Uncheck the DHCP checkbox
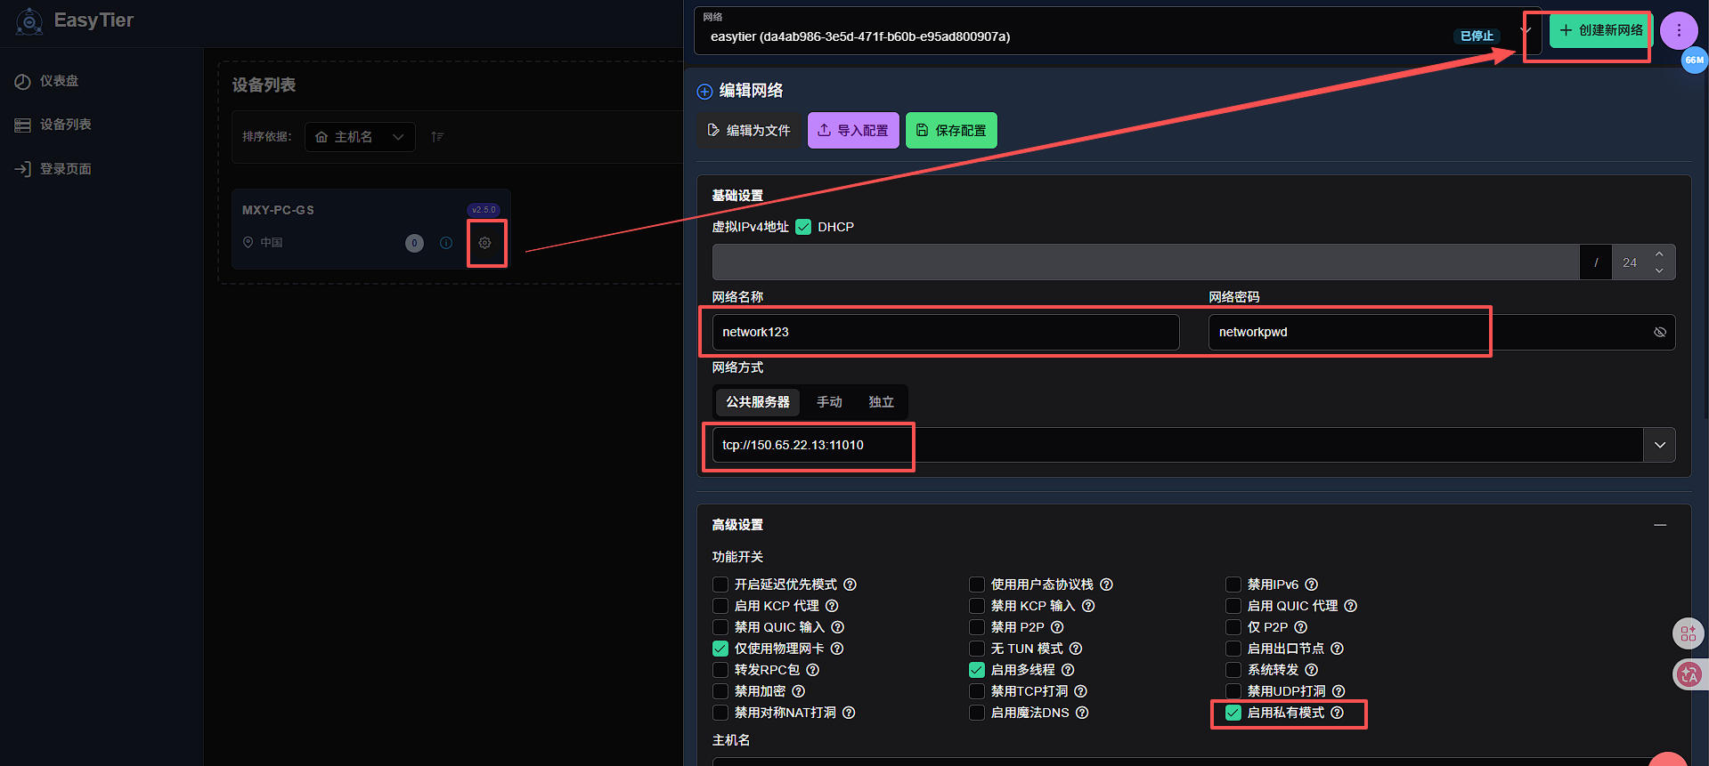The height and width of the screenshot is (766, 1709). tap(803, 227)
